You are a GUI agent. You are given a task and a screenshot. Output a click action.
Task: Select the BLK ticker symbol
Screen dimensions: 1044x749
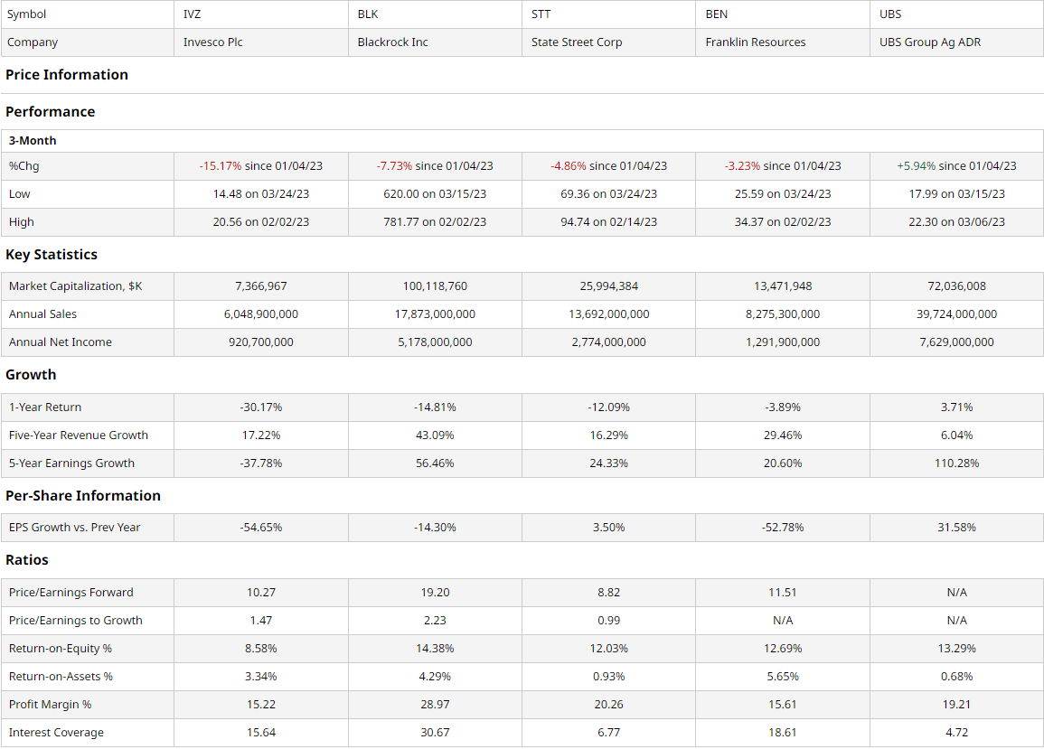click(x=365, y=14)
